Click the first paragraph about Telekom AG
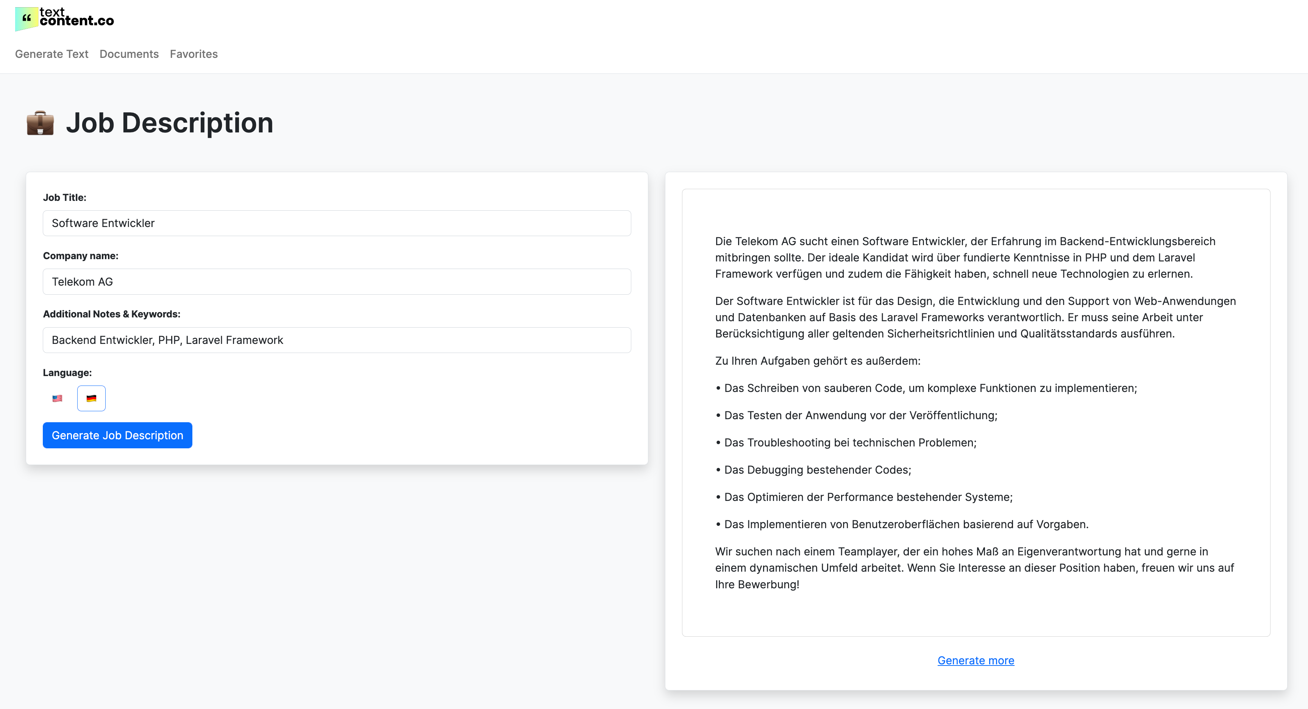1308x709 pixels. [965, 258]
